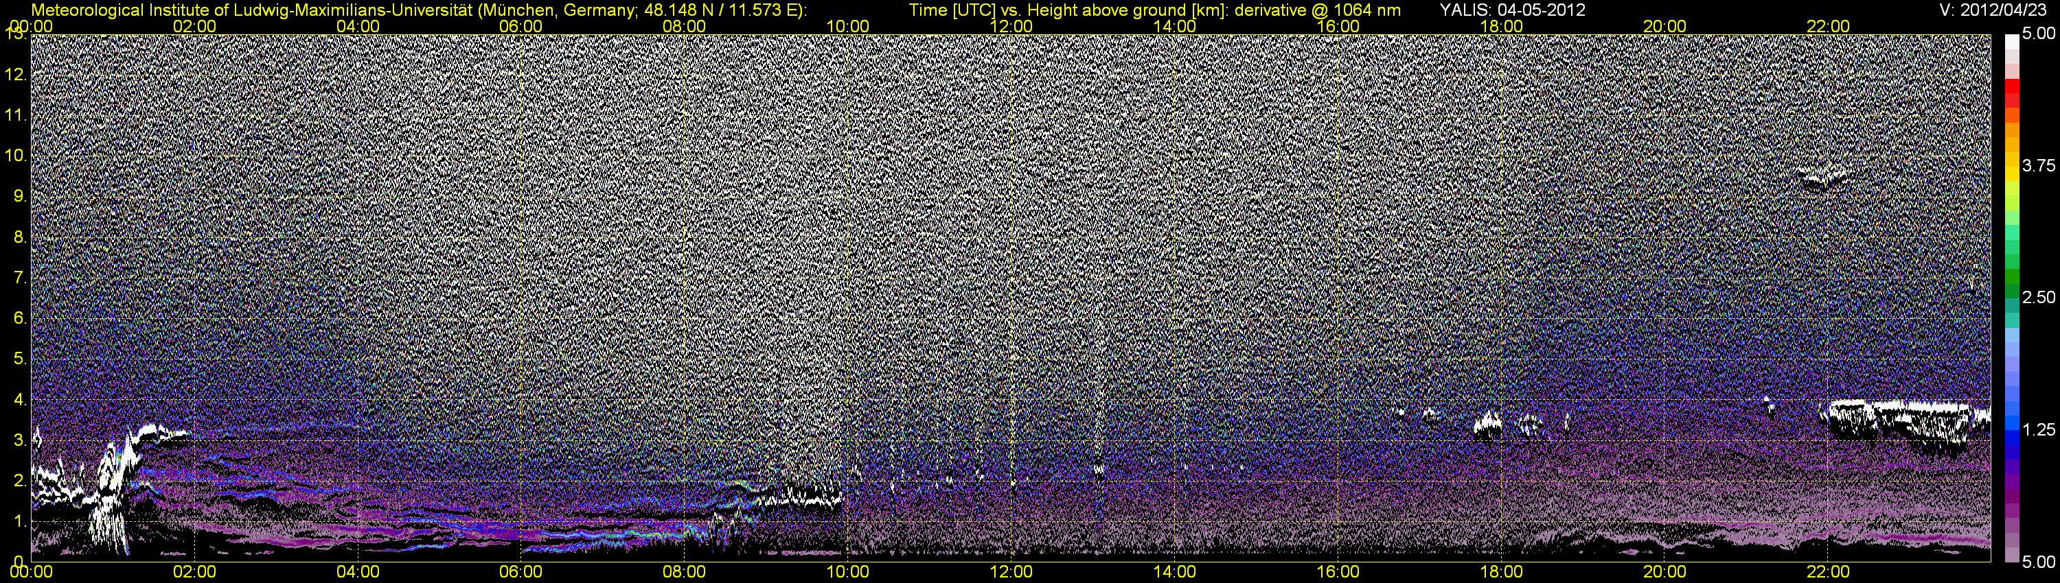Screen dimensions: 2060x583
Task: Click the 08:00 label on the bottom time axis
Action: point(685,572)
